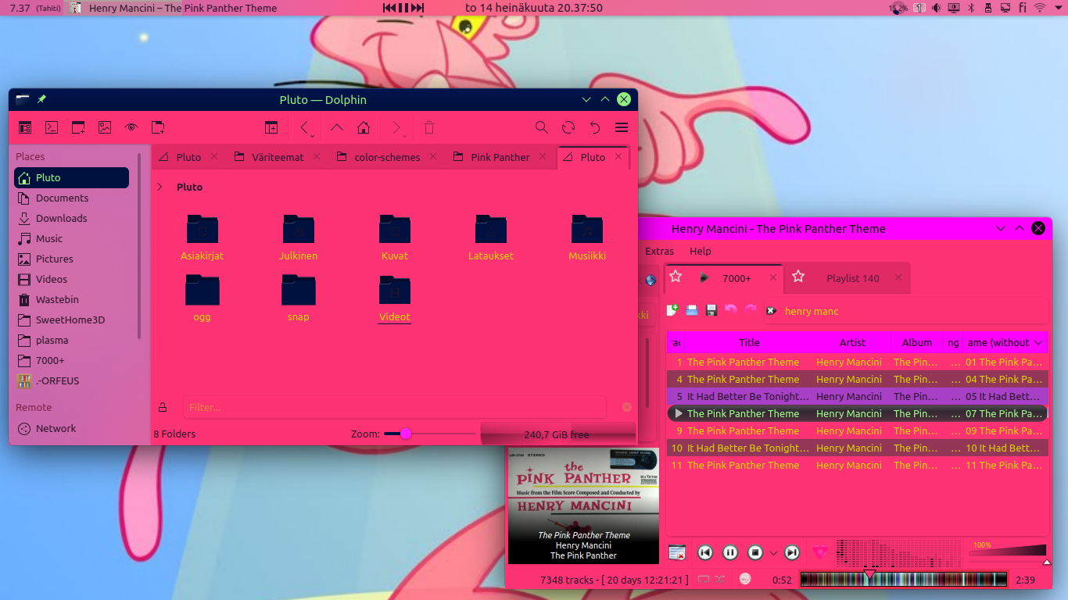Select Downloads in Places panel

[x=71, y=218]
